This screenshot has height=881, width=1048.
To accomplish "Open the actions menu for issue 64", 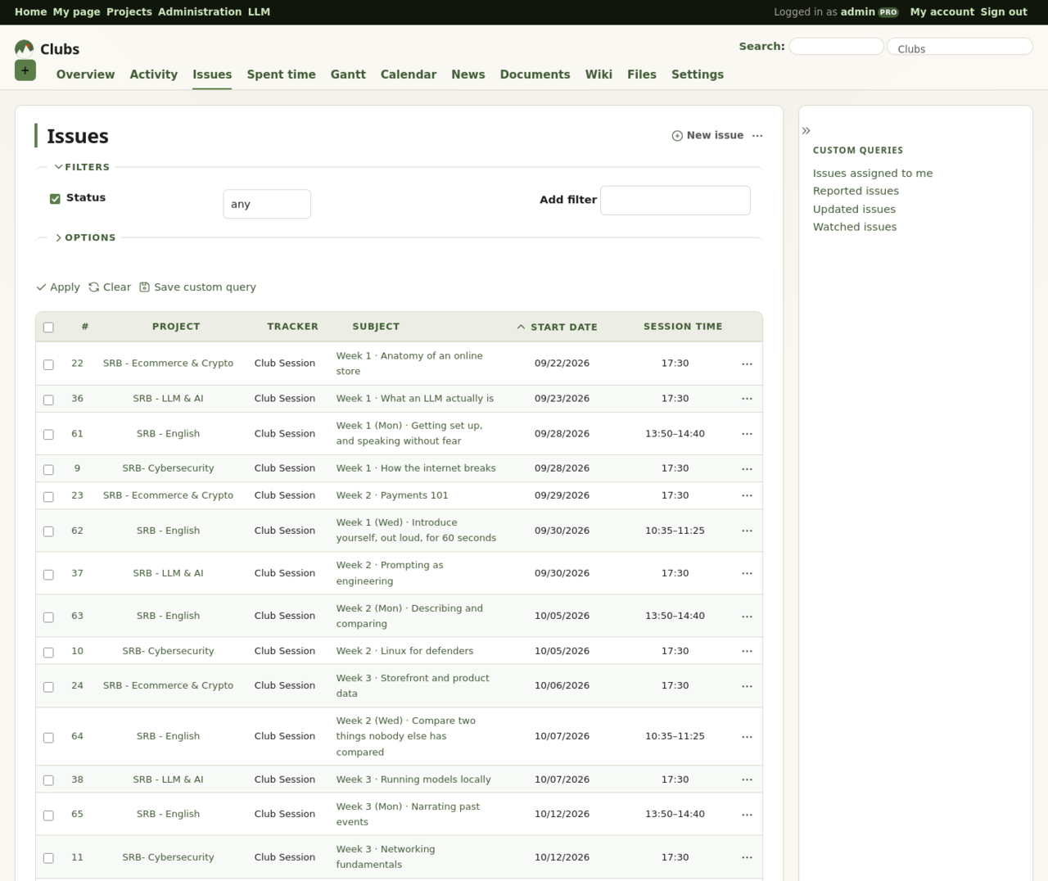I will pyautogui.click(x=747, y=737).
